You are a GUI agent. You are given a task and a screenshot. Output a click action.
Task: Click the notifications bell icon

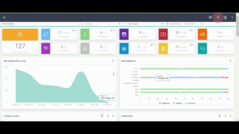pyautogui.click(x=218, y=17)
